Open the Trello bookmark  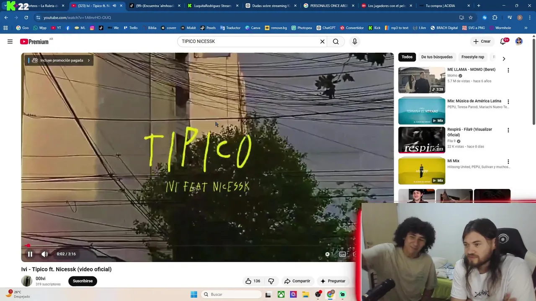click(x=130, y=28)
